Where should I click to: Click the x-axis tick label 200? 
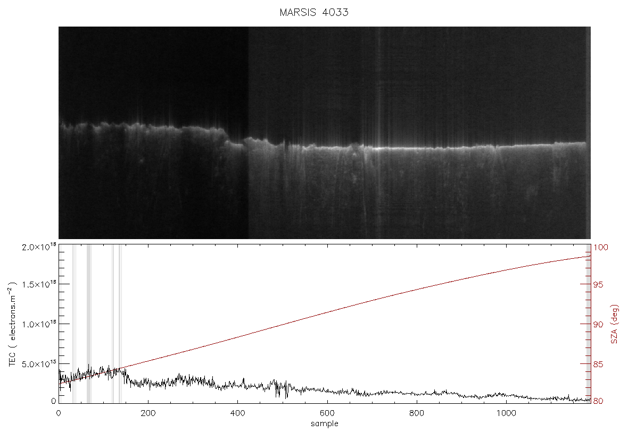(x=148, y=413)
